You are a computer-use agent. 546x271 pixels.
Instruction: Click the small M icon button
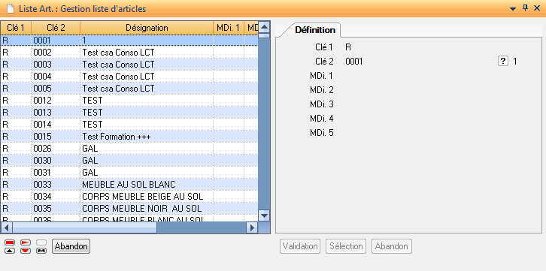click(41, 251)
